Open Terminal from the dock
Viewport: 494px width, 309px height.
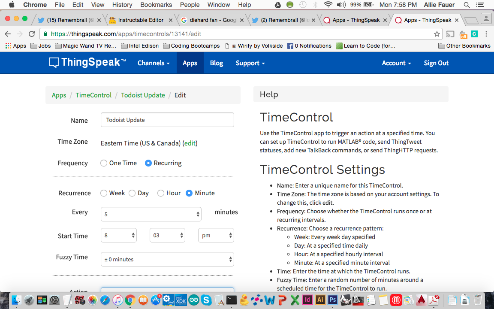point(232,300)
